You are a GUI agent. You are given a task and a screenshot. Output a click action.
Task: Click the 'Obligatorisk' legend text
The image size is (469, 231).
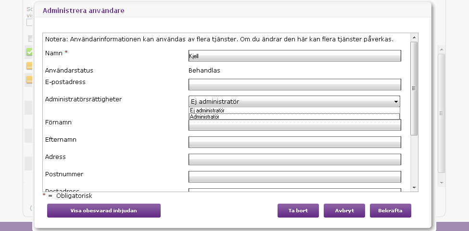tap(74, 196)
